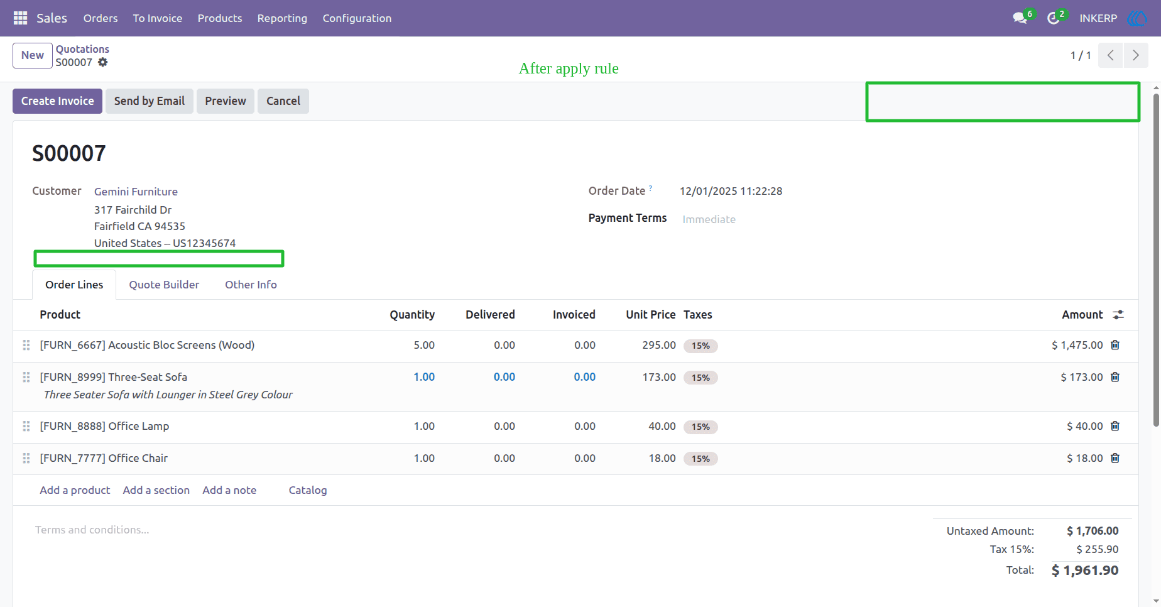
Task: Click the Create Invoice button
Action: coord(57,101)
